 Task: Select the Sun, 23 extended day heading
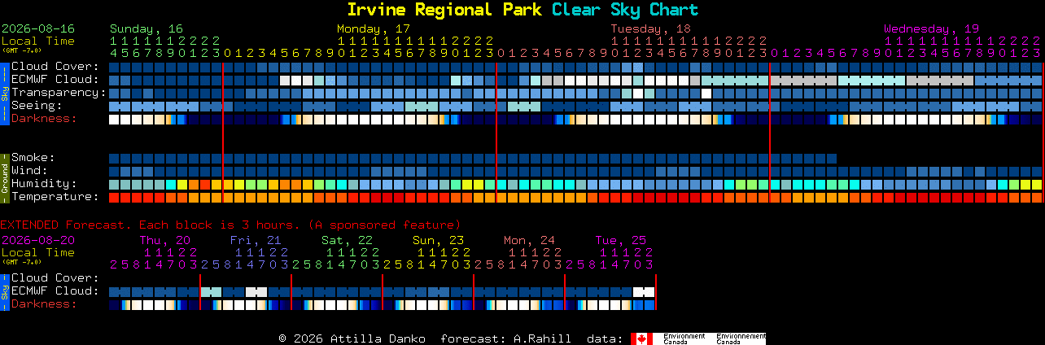point(438,240)
